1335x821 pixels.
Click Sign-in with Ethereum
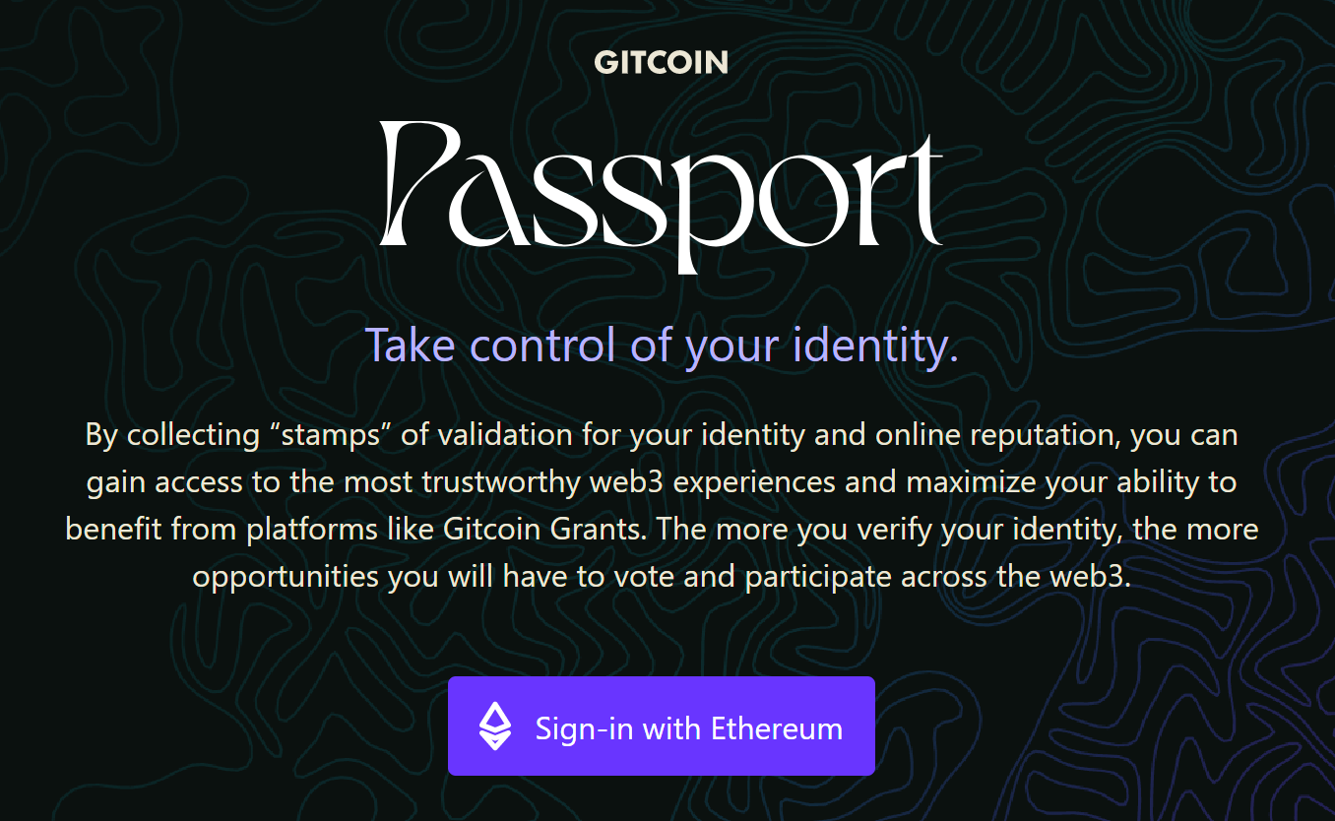pyautogui.click(x=662, y=726)
